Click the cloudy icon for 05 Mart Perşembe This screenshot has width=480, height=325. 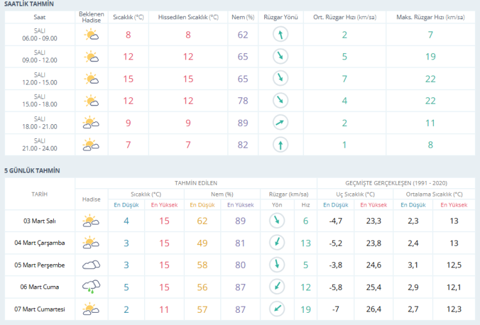click(91, 264)
